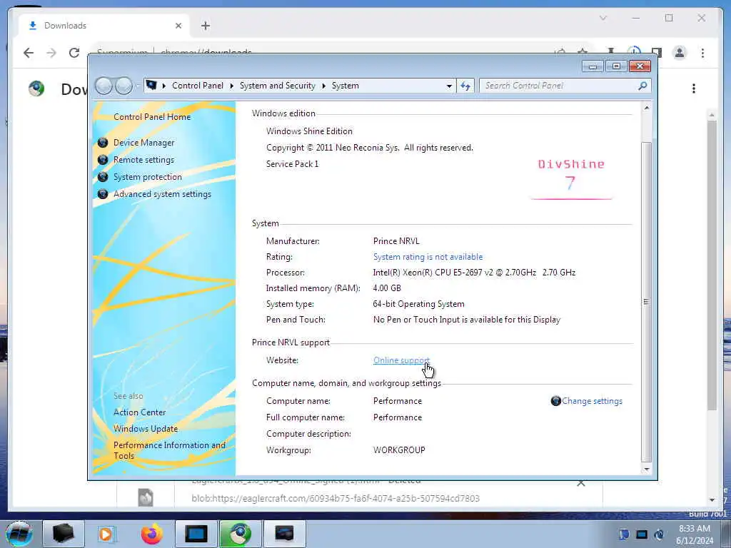Image resolution: width=731 pixels, height=548 pixels.
Task: Open Control Panel Home
Action: tap(152, 117)
